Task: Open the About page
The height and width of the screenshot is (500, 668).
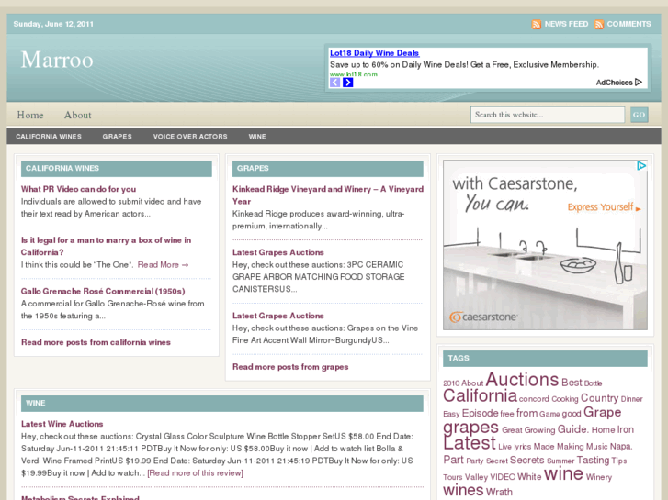Action: coord(77,115)
